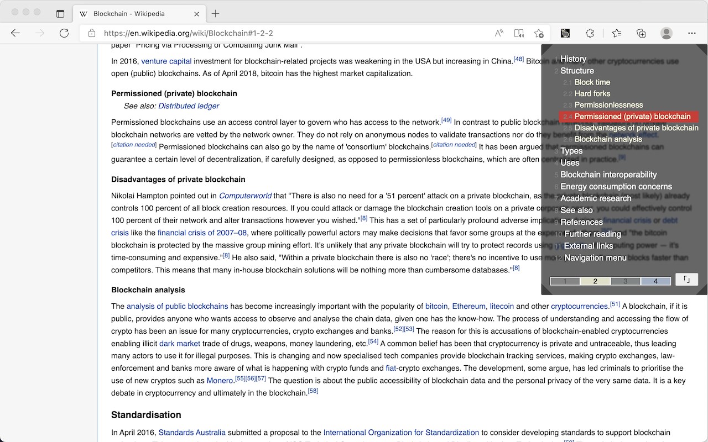Open the Standards Australia link
The height and width of the screenshot is (442, 708).
click(192, 433)
